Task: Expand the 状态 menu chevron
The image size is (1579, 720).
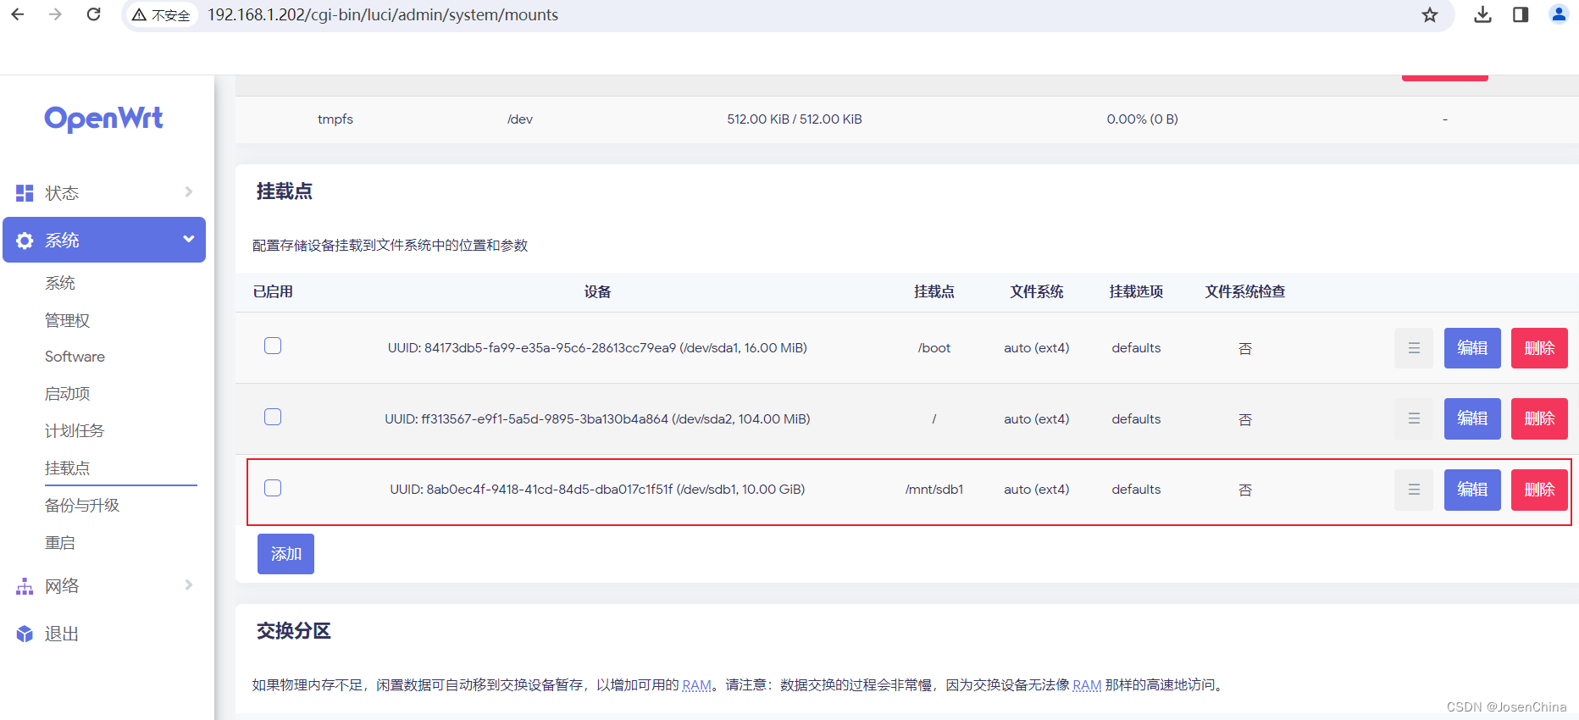Action: click(189, 192)
